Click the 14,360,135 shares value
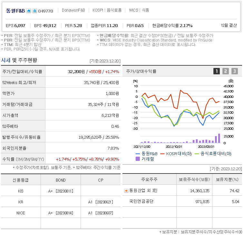This screenshot has height=235, width=244. click(200, 191)
